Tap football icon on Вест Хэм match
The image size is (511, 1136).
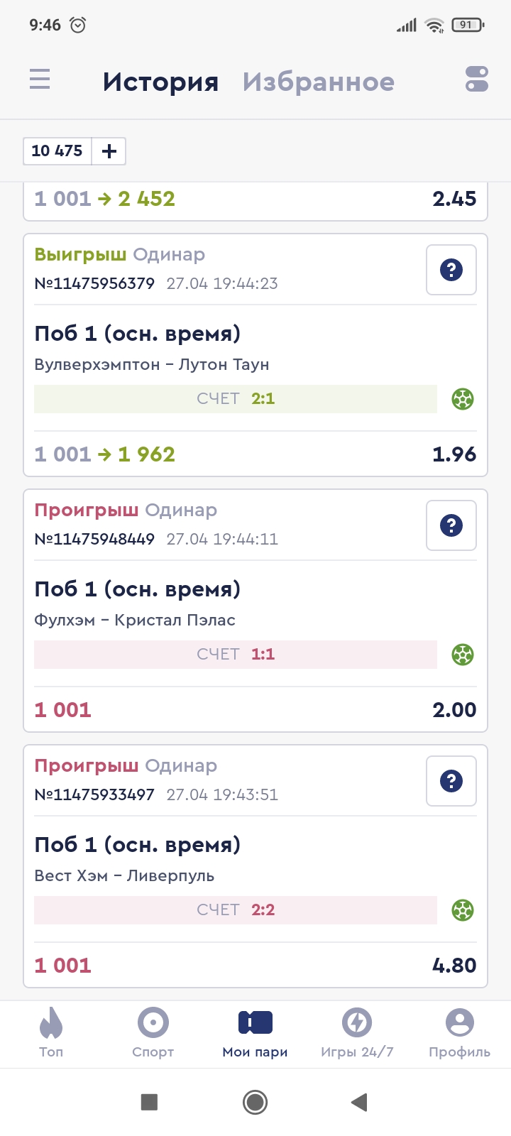463,910
